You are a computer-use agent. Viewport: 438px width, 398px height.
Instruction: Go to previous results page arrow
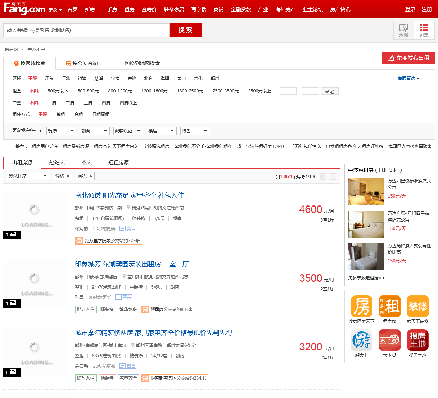point(323,176)
